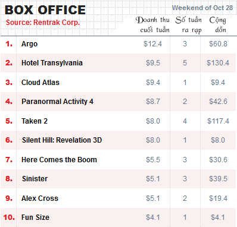This screenshot has height=227, width=237.
Task: Select the Source: Rentrak Corp. text
Action: coord(43,23)
